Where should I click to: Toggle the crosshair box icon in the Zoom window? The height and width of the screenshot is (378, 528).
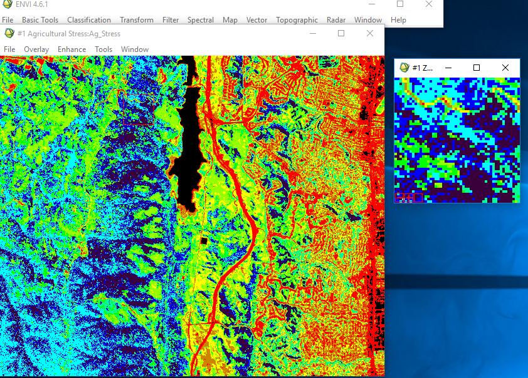[x=418, y=198]
